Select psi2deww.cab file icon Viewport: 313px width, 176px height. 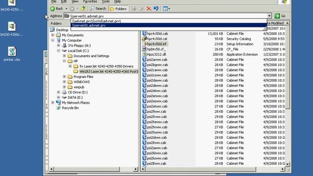(x=144, y=86)
